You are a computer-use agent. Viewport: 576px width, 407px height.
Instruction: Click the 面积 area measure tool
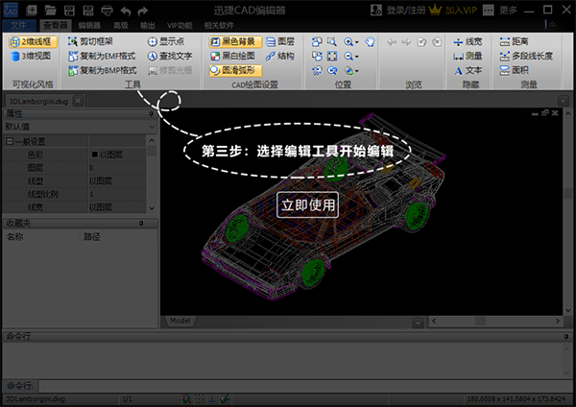(514, 70)
